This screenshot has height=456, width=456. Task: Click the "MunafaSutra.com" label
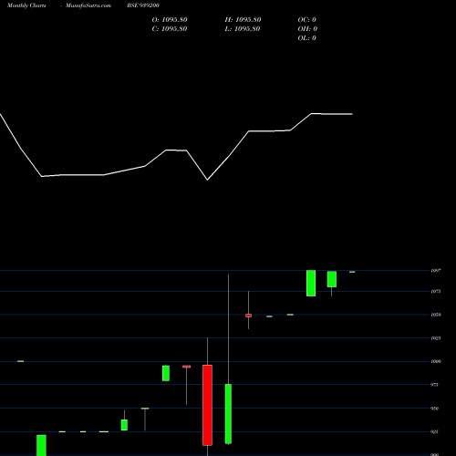88,5
